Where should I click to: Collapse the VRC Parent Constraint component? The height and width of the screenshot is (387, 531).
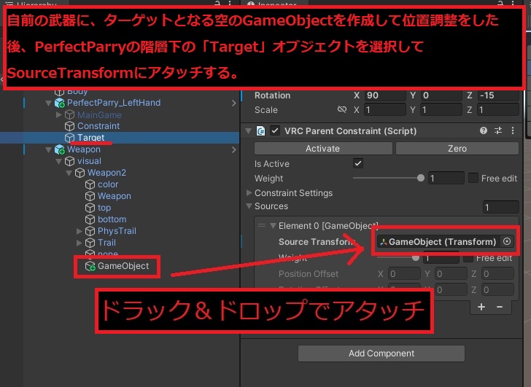point(249,131)
